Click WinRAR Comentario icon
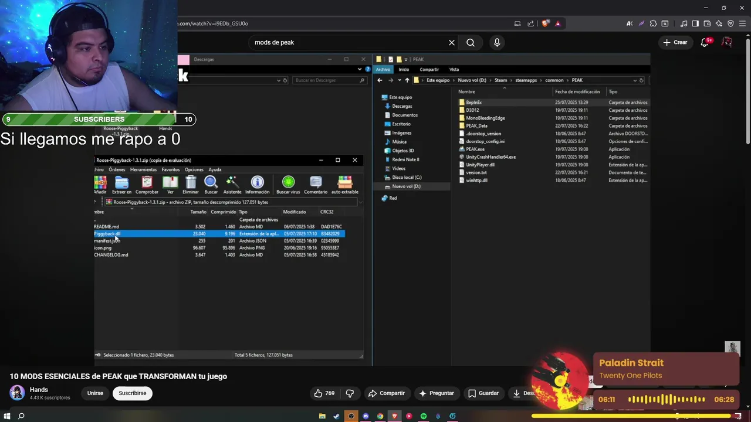751x422 pixels. click(316, 185)
